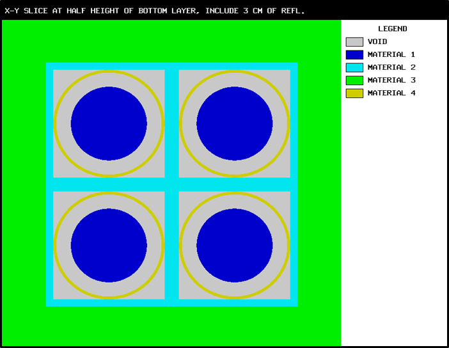Select the yellow MATERIAL 4 legend swatch

(x=354, y=93)
